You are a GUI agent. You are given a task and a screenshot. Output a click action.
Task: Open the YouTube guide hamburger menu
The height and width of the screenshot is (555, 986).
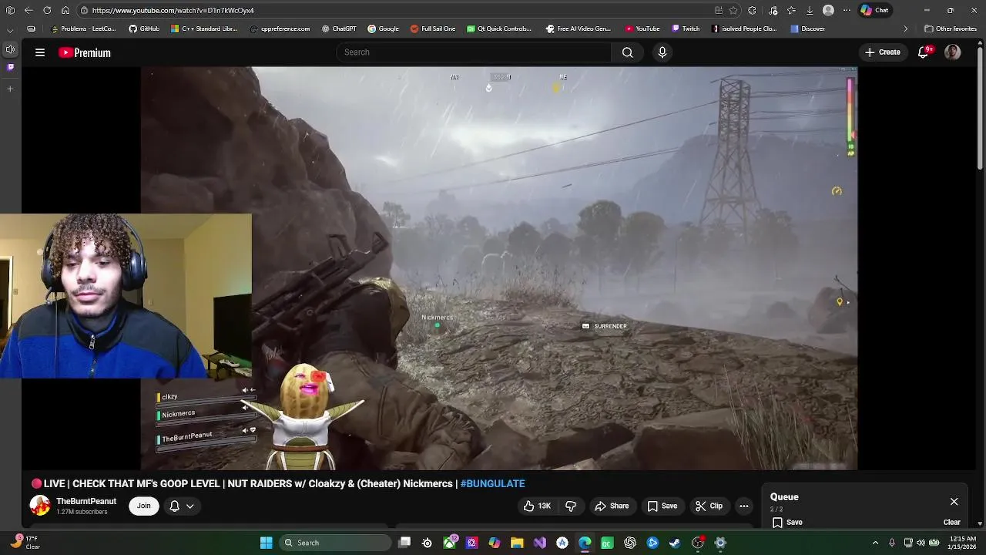click(40, 52)
